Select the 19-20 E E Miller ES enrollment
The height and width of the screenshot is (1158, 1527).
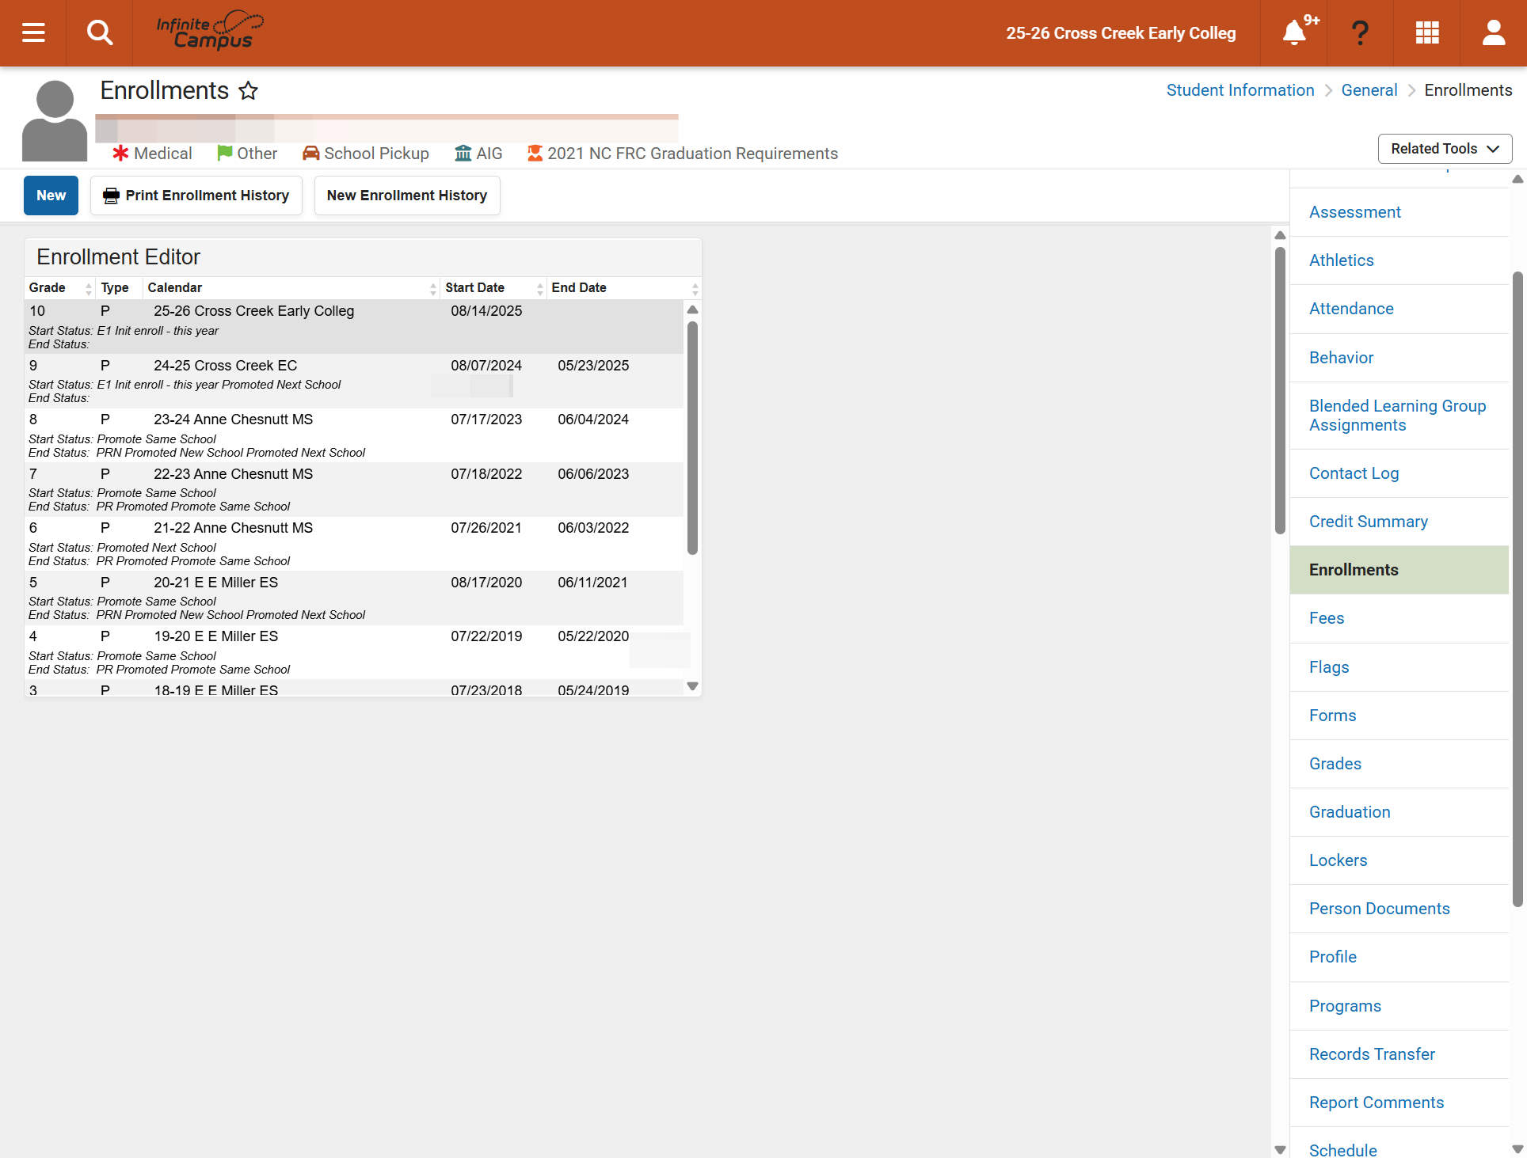click(x=354, y=652)
